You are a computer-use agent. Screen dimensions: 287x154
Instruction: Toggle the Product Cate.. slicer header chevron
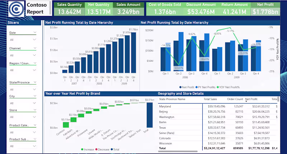tap(35, 125)
